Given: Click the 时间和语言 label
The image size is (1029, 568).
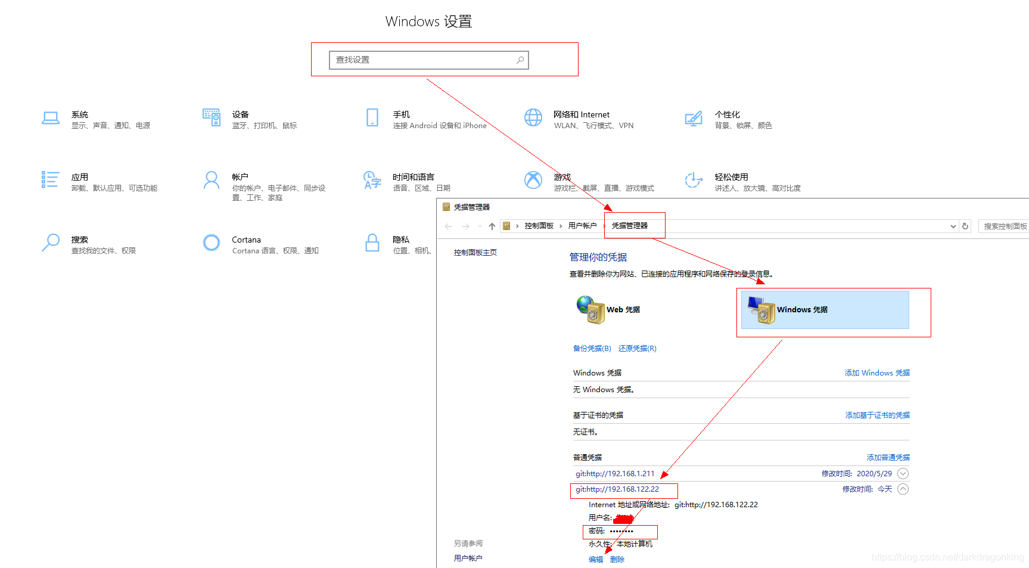Looking at the screenshot, I should click(x=414, y=177).
